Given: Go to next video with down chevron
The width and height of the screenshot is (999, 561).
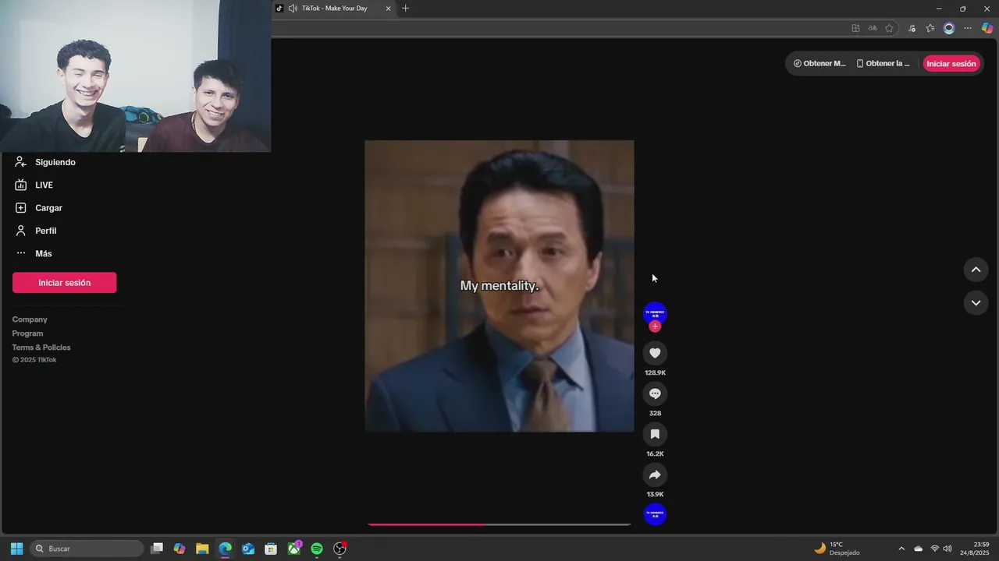Looking at the screenshot, I should point(976,302).
